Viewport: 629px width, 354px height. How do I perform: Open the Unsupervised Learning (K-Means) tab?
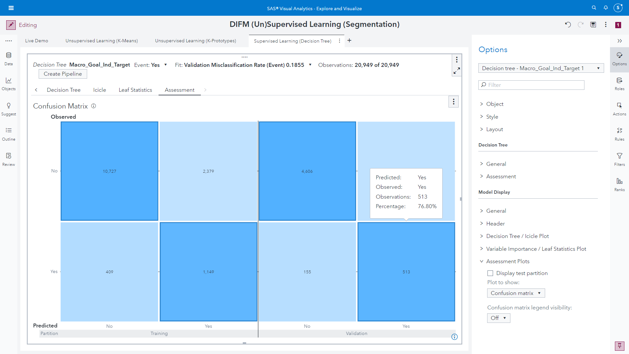102,41
